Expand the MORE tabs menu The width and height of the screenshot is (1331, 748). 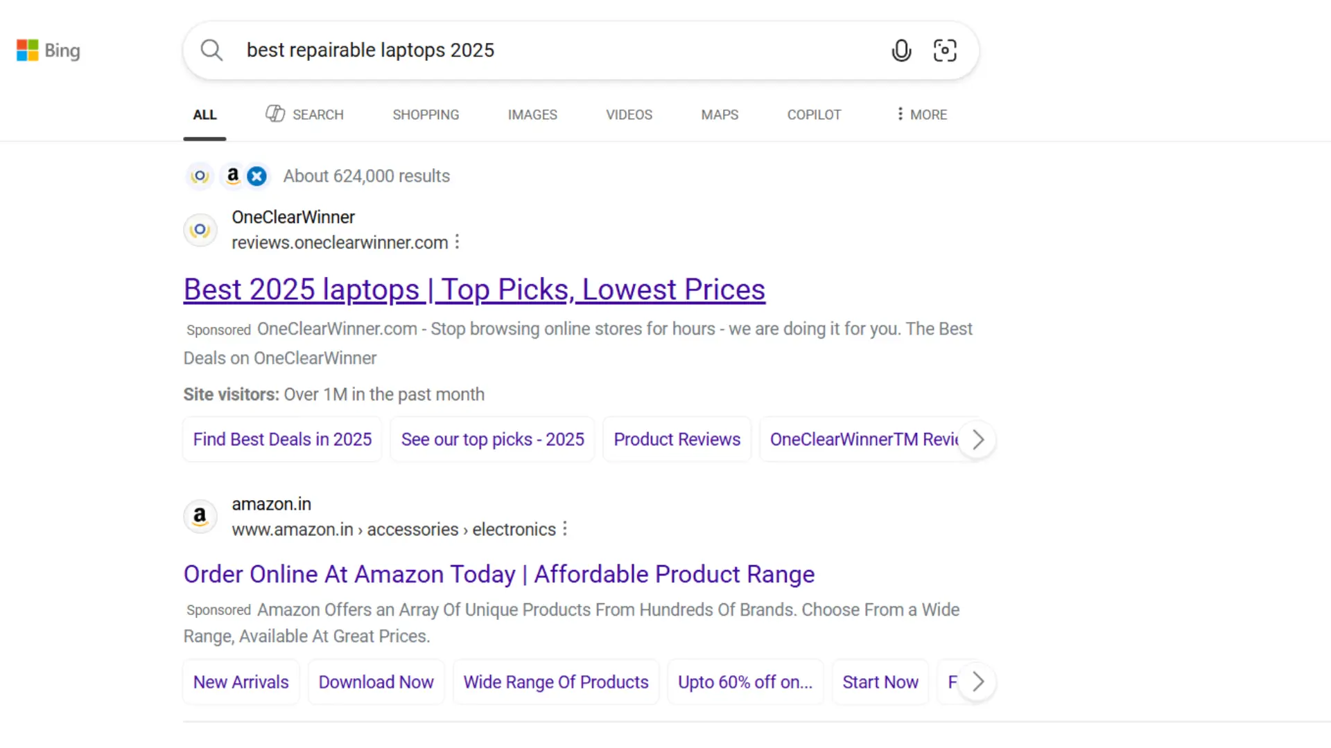[x=921, y=114]
